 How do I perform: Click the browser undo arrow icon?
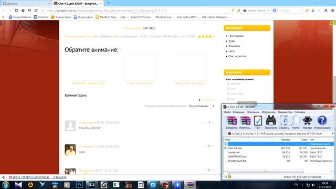[x=29, y=10]
